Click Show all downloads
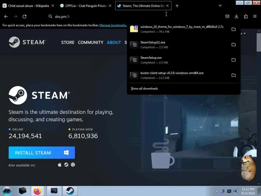 click(x=144, y=89)
